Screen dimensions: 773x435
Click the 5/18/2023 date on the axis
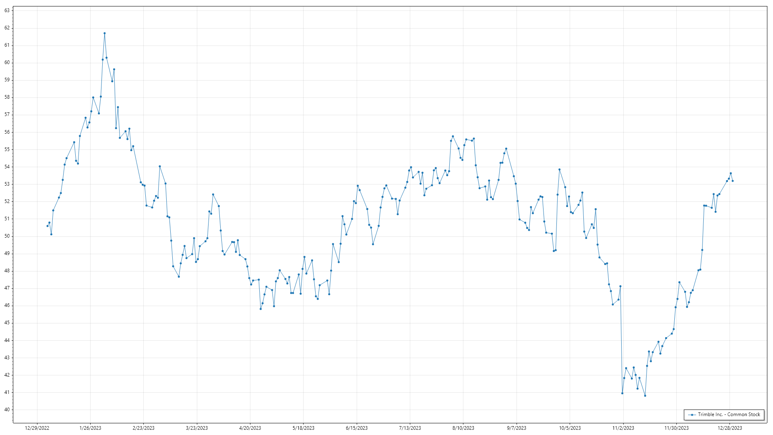pyautogui.click(x=303, y=428)
